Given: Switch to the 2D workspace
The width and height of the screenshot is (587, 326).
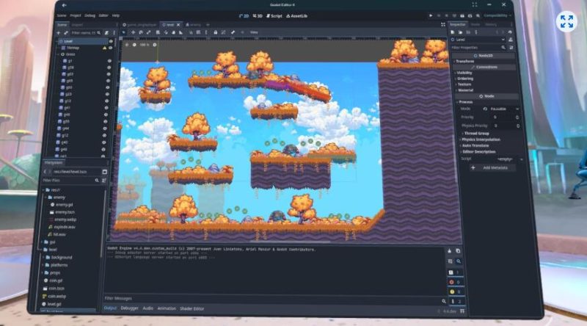Looking at the screenshot, I should pyautogui.click(x=244, y=16).
